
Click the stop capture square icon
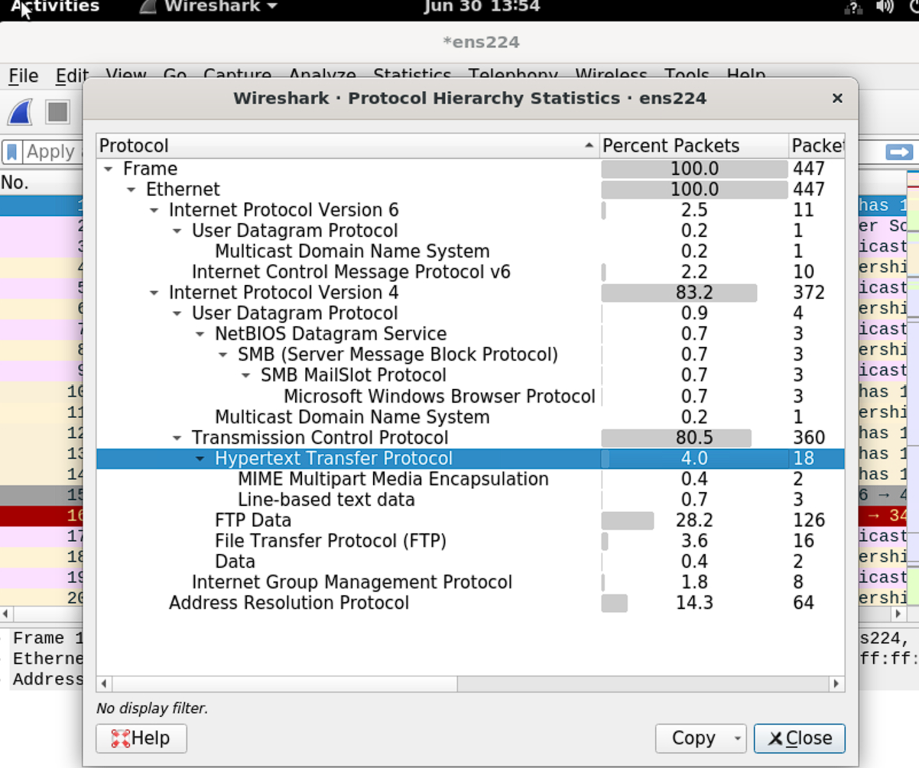57,112
